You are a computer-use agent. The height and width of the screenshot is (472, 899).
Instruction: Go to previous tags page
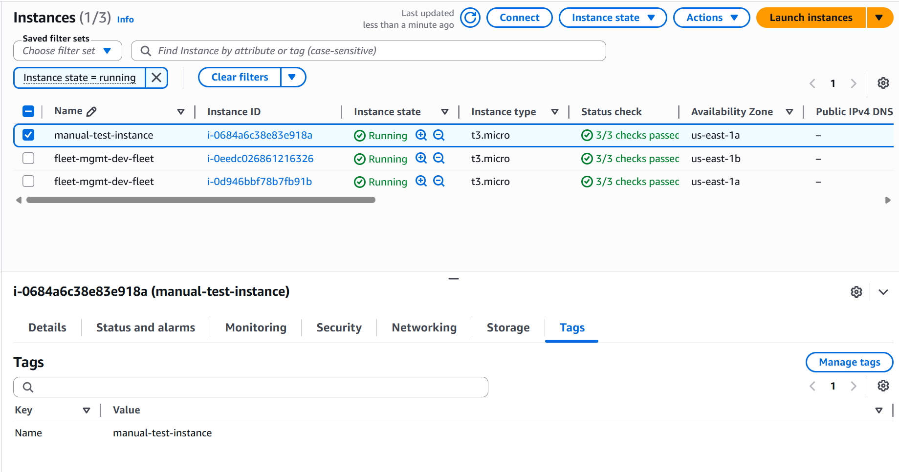click(812, 386)
